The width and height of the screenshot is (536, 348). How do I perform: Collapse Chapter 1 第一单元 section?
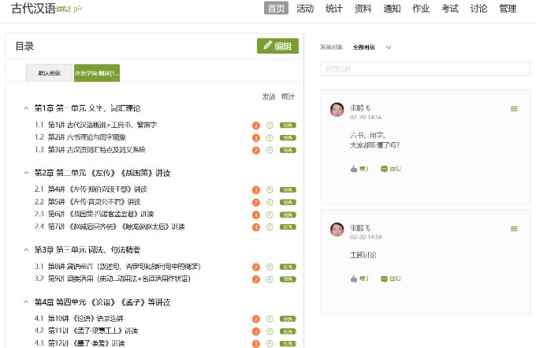[x=25, y=108]
